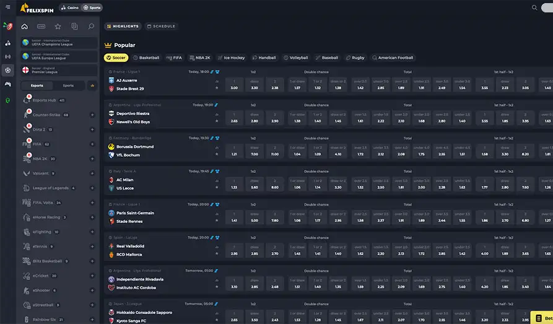Filter popular events by FIFA
Image resolution: width=553 pixels, height=324 pixels.
174,58
